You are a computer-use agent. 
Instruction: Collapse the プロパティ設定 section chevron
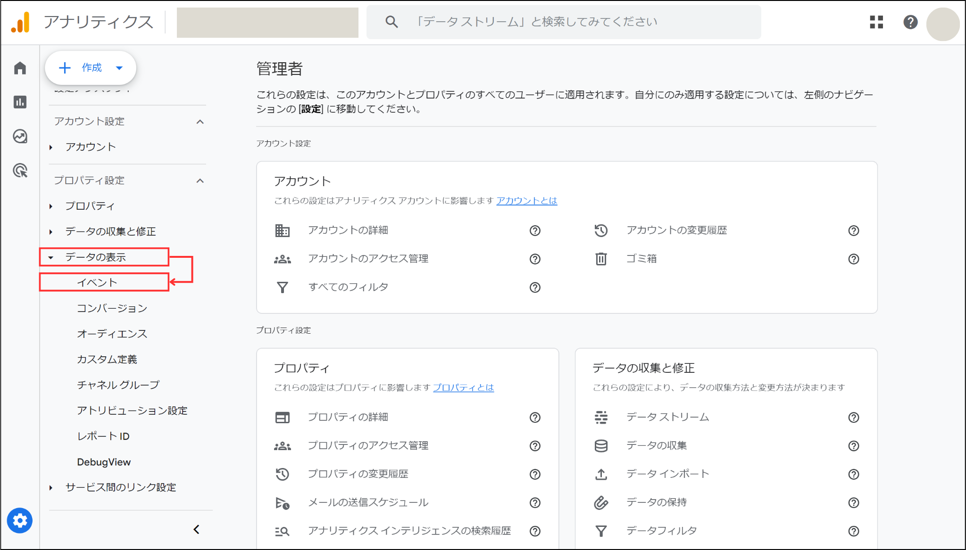click(x=200, y=181)
